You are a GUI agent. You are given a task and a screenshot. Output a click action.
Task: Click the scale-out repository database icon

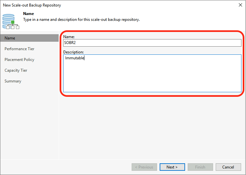[11, 22]
